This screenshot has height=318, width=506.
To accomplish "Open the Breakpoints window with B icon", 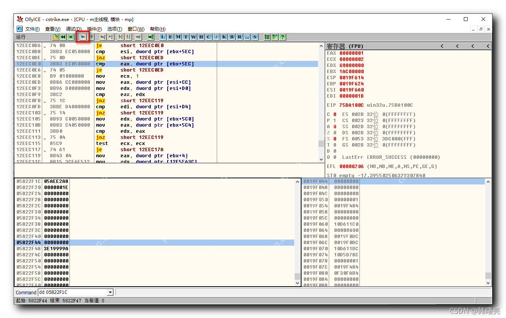I will pos(231,37).
